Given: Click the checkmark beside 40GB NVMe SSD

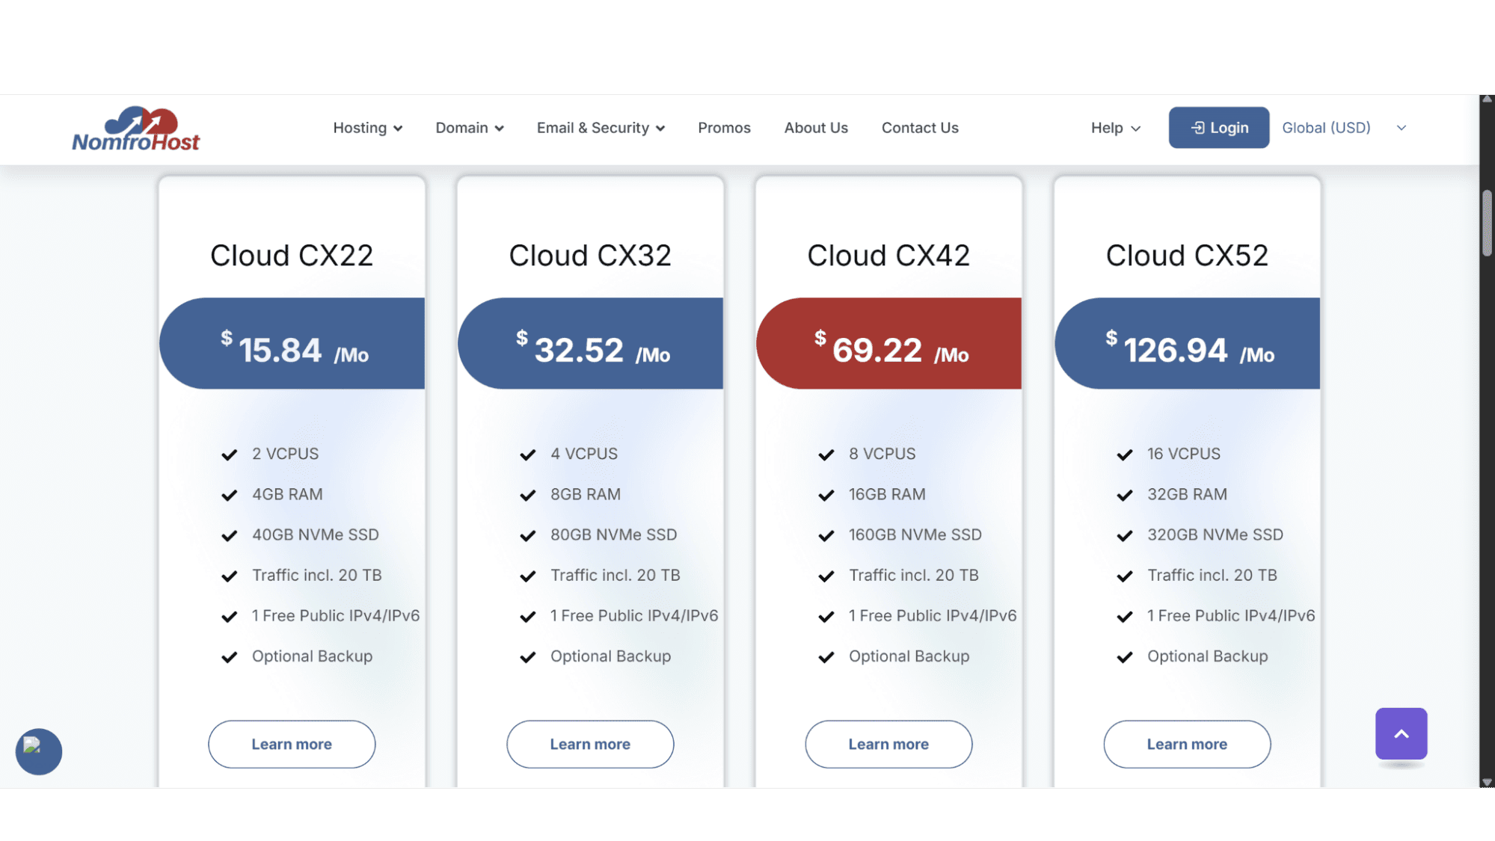Looking at the screenshot, I should [x=229, y=535].
